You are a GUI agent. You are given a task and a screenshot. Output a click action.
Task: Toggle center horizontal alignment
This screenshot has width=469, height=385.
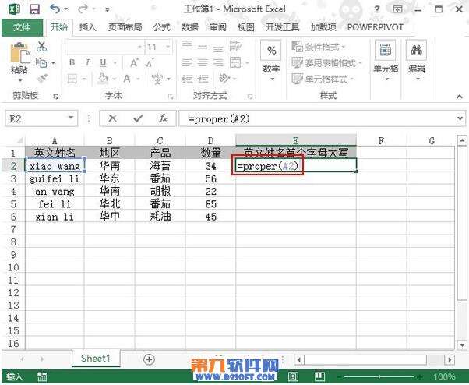pos(203,62)
